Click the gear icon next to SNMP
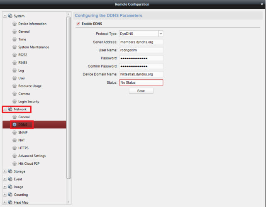Image resolution: width=266 pixels, height=207 pixels. point(15,132)
